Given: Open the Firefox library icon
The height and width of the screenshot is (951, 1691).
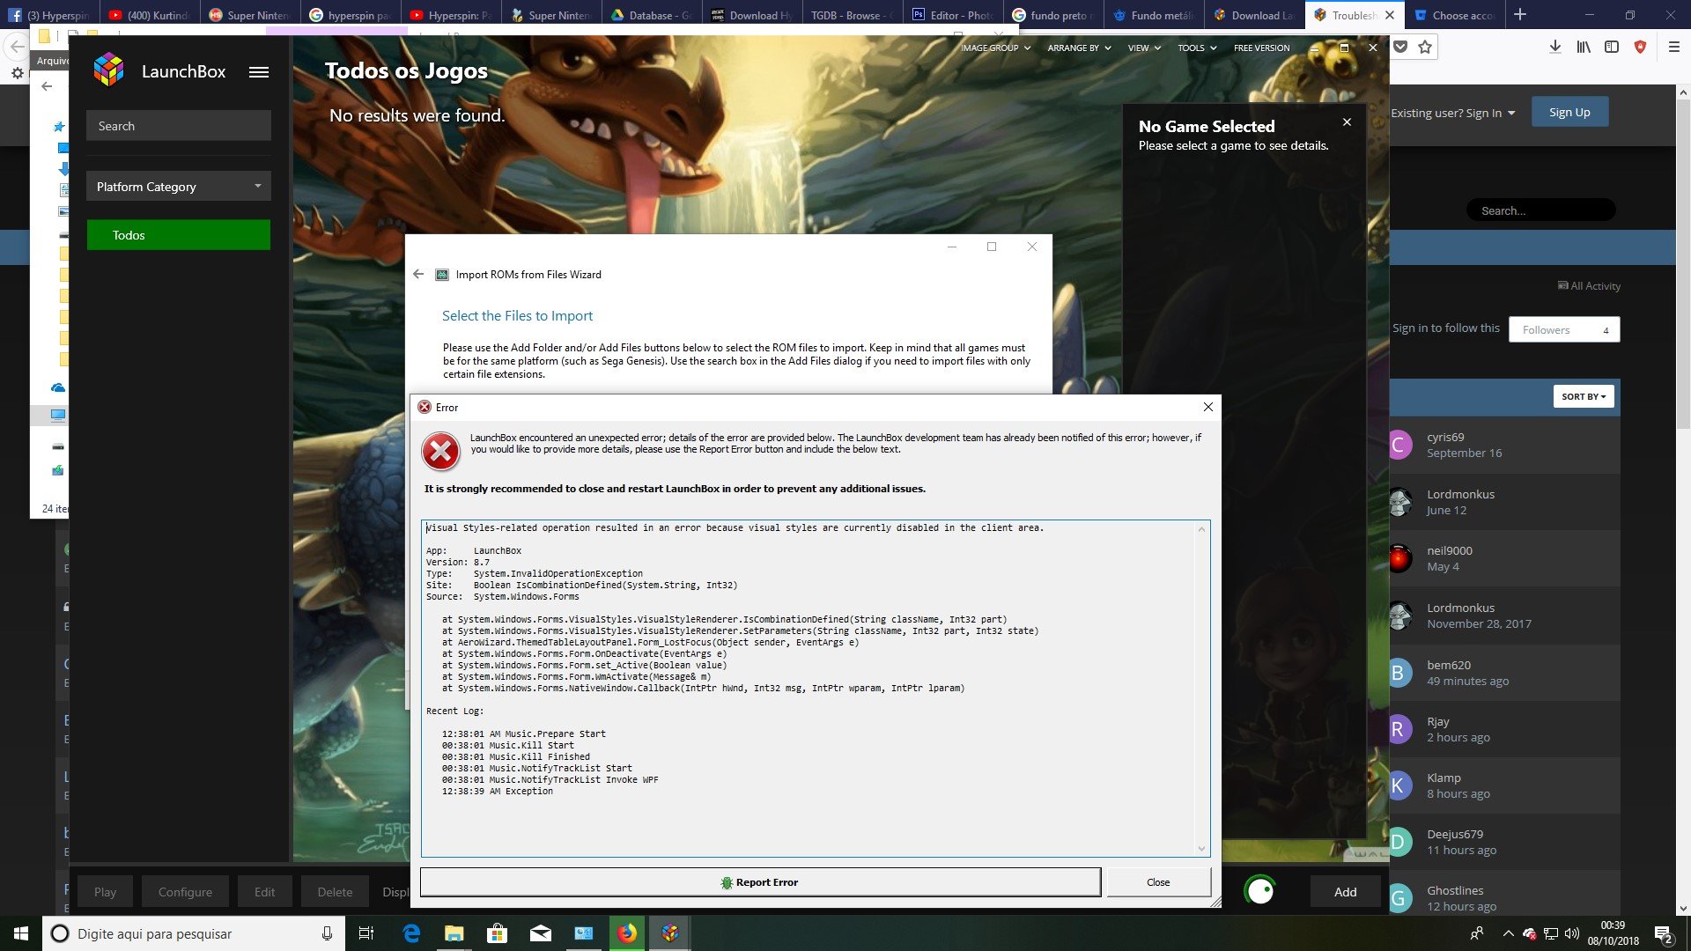Looking at the screenshot, I should point(1584,47).
